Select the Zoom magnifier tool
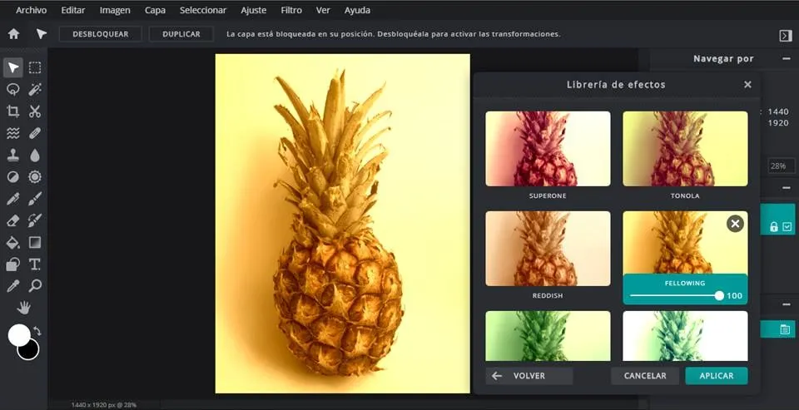 [35, 286]
